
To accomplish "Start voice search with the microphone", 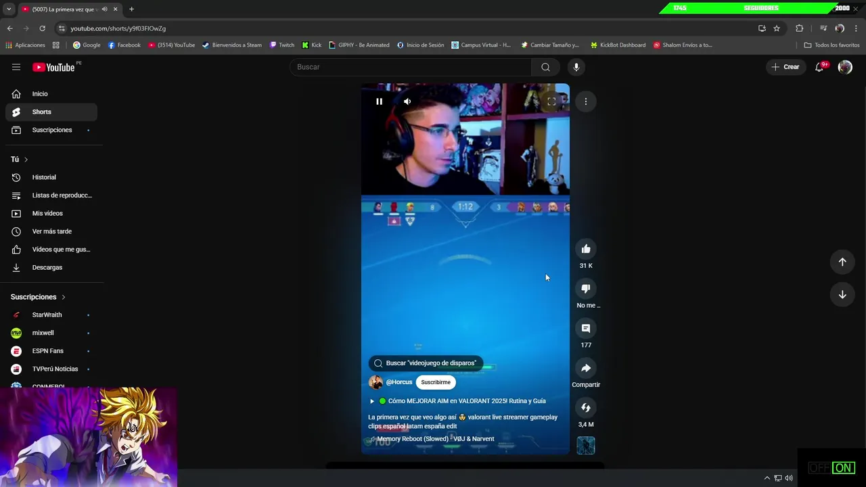I will pyautogui.click(x=576, y=67).
